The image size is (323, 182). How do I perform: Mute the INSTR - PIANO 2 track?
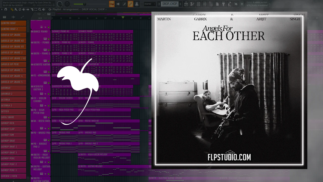pos(49,61)
